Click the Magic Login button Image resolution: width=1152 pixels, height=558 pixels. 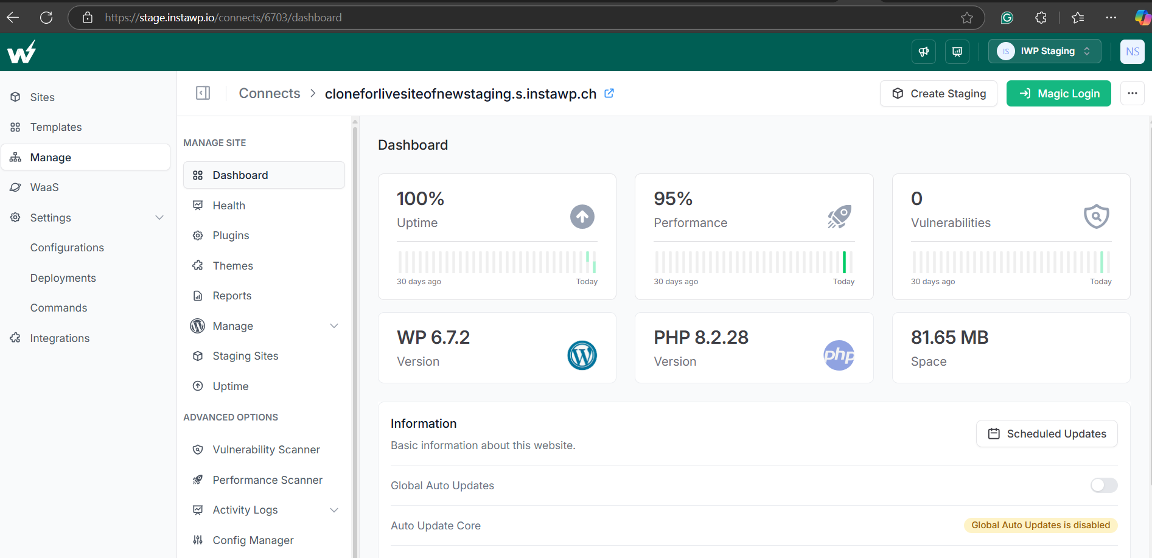tap(1059, 94)
